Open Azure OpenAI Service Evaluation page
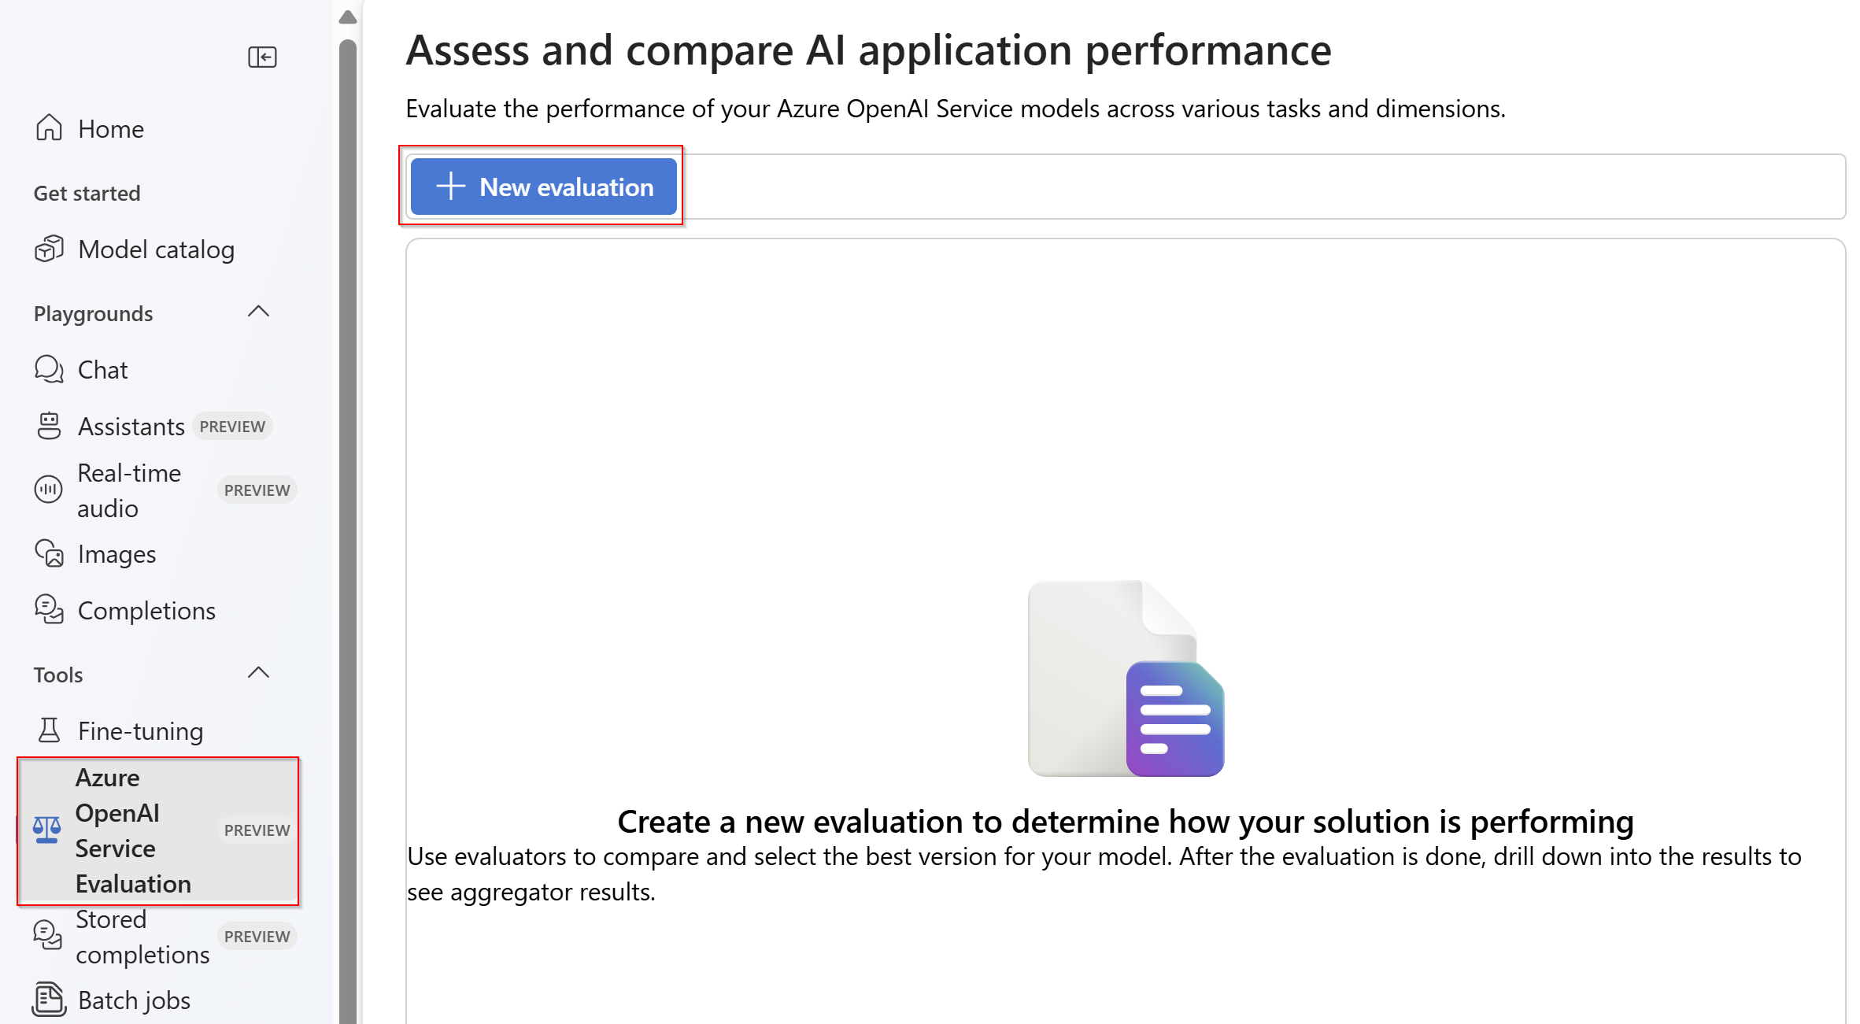 tap(134, 830)
